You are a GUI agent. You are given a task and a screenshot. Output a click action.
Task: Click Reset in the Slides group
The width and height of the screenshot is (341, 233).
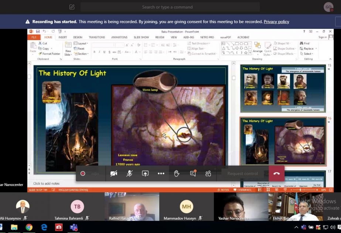click(79, 48)
